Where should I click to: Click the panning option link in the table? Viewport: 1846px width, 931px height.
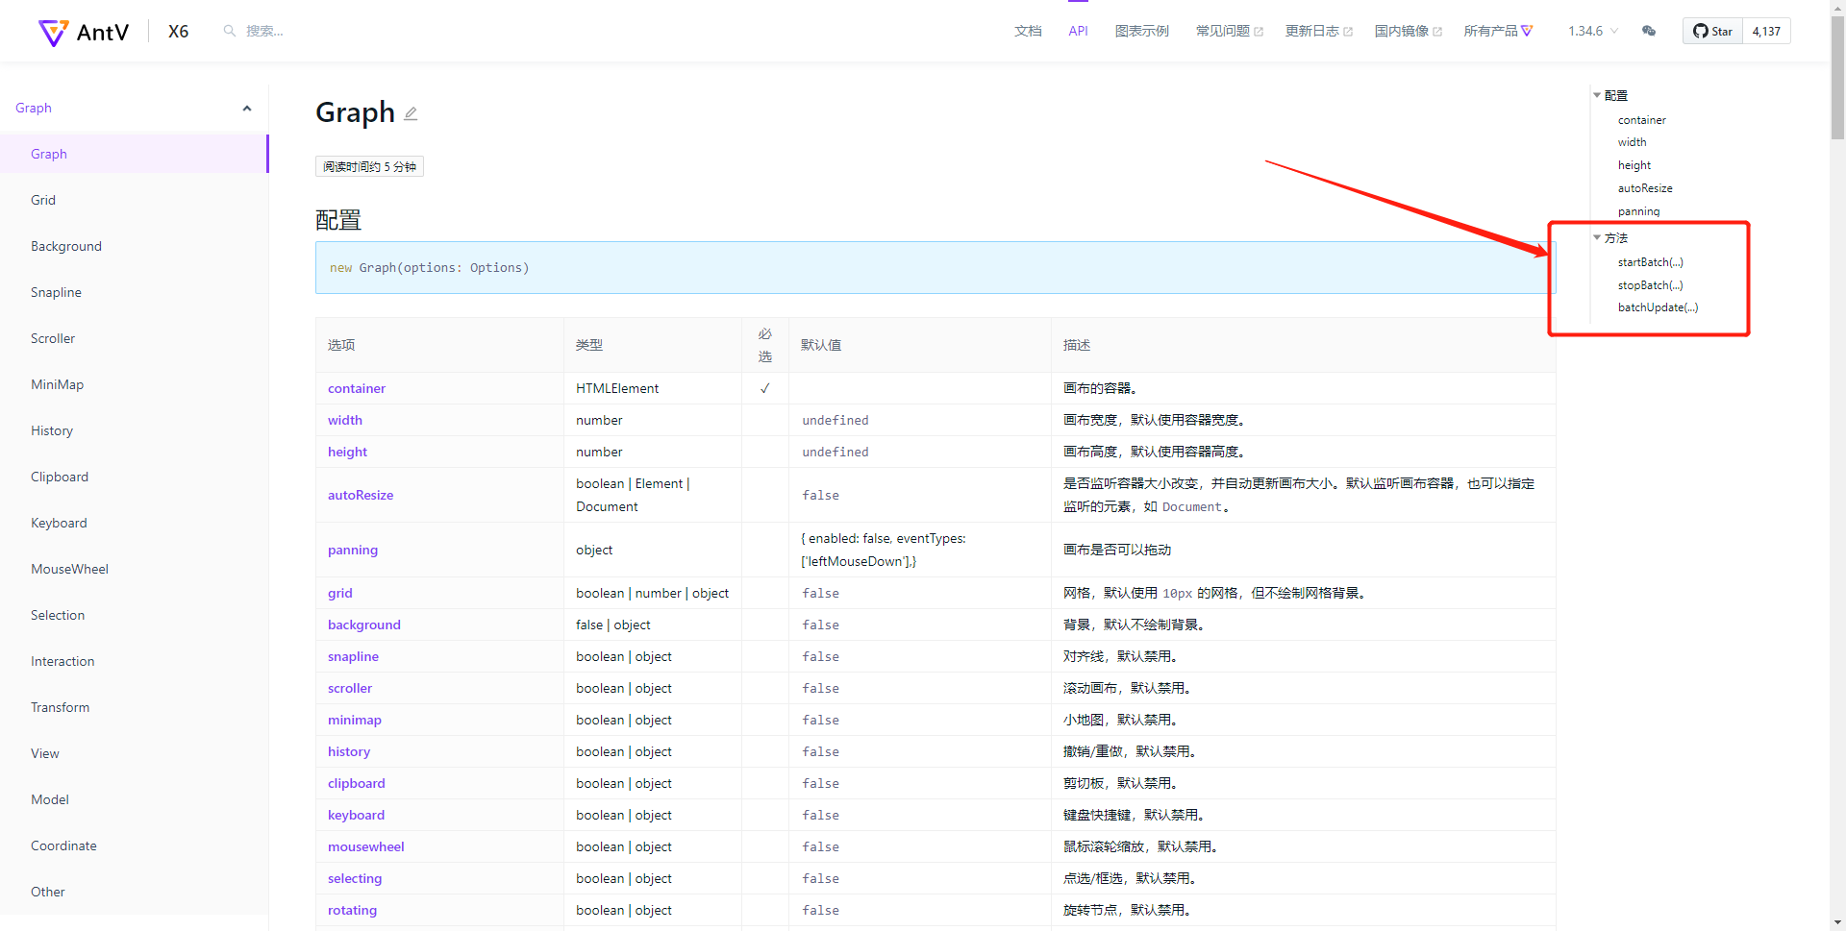pyautogui.click(x=353, y=550)
